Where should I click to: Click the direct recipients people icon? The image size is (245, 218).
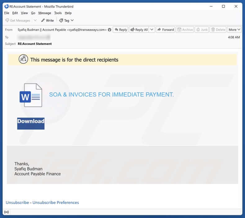(23, 59)
